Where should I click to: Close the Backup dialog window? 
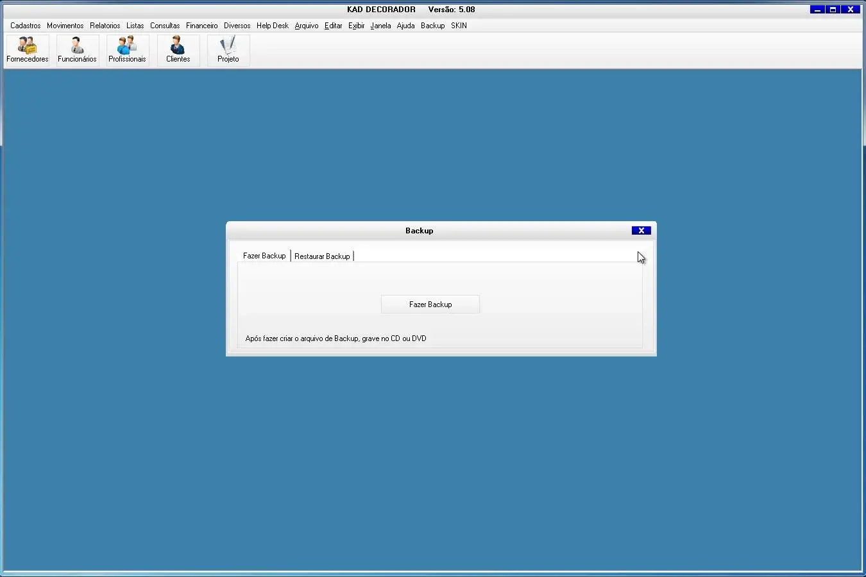641,231
